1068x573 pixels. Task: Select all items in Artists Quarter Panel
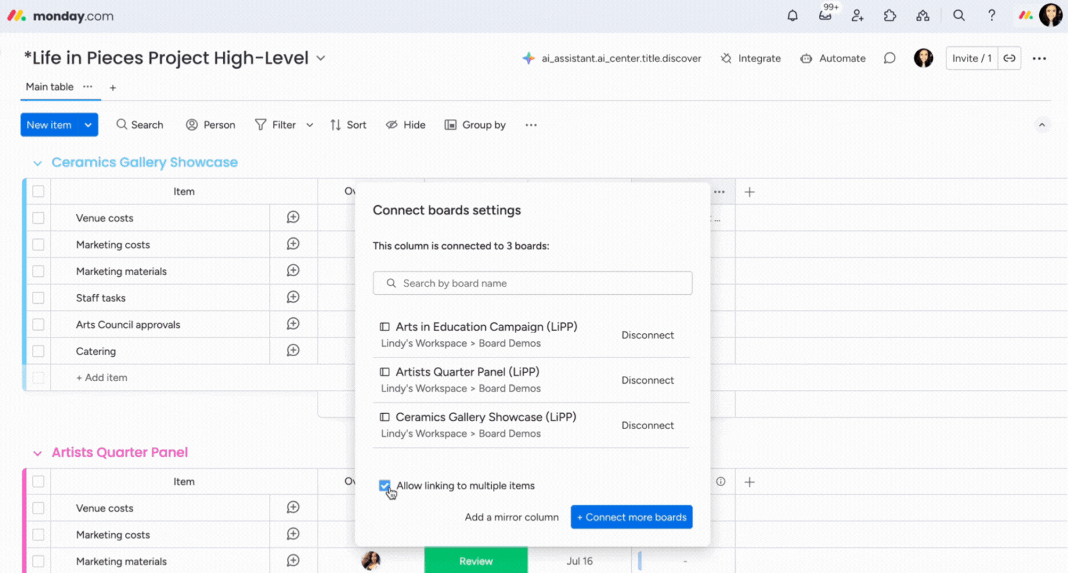pyautogui.click(x=38, y=482)
